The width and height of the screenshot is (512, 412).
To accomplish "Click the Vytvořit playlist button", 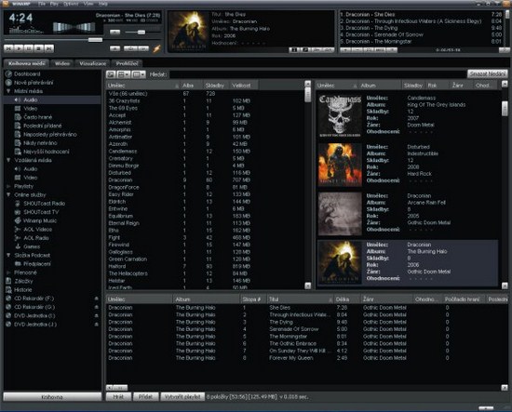I will tap(182, 397).
